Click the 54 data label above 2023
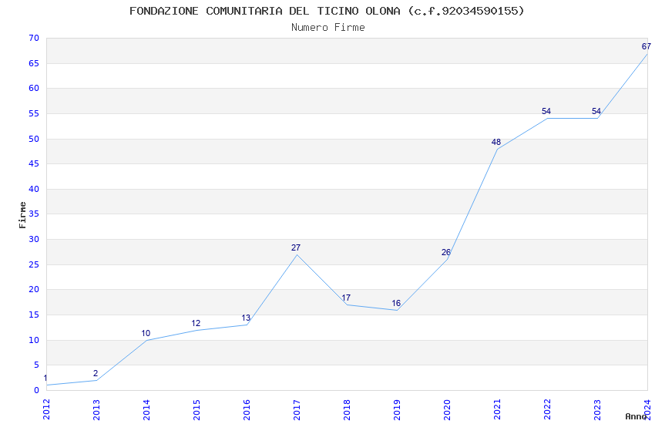 596,111
